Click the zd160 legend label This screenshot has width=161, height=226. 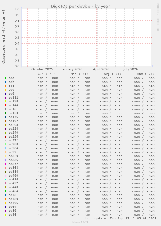(13, 113)
